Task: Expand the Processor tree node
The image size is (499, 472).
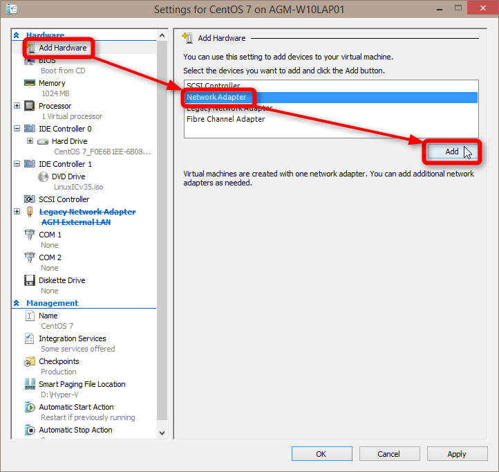Action: pos(17,105)
